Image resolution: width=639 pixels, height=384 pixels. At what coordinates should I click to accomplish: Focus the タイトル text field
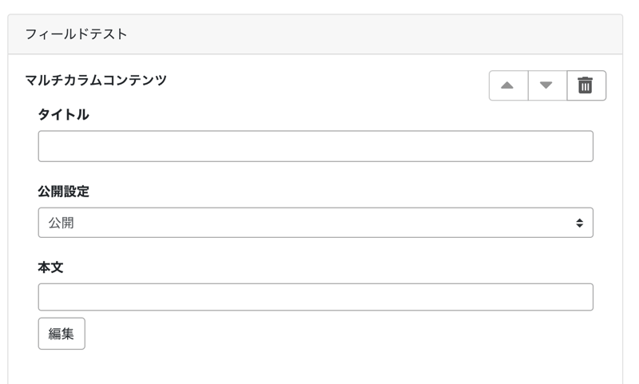coord(316,146)
